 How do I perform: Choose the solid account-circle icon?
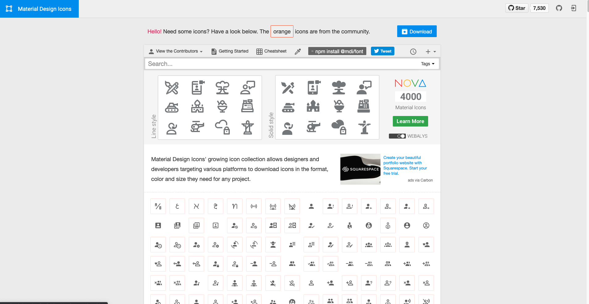[407, 225]
